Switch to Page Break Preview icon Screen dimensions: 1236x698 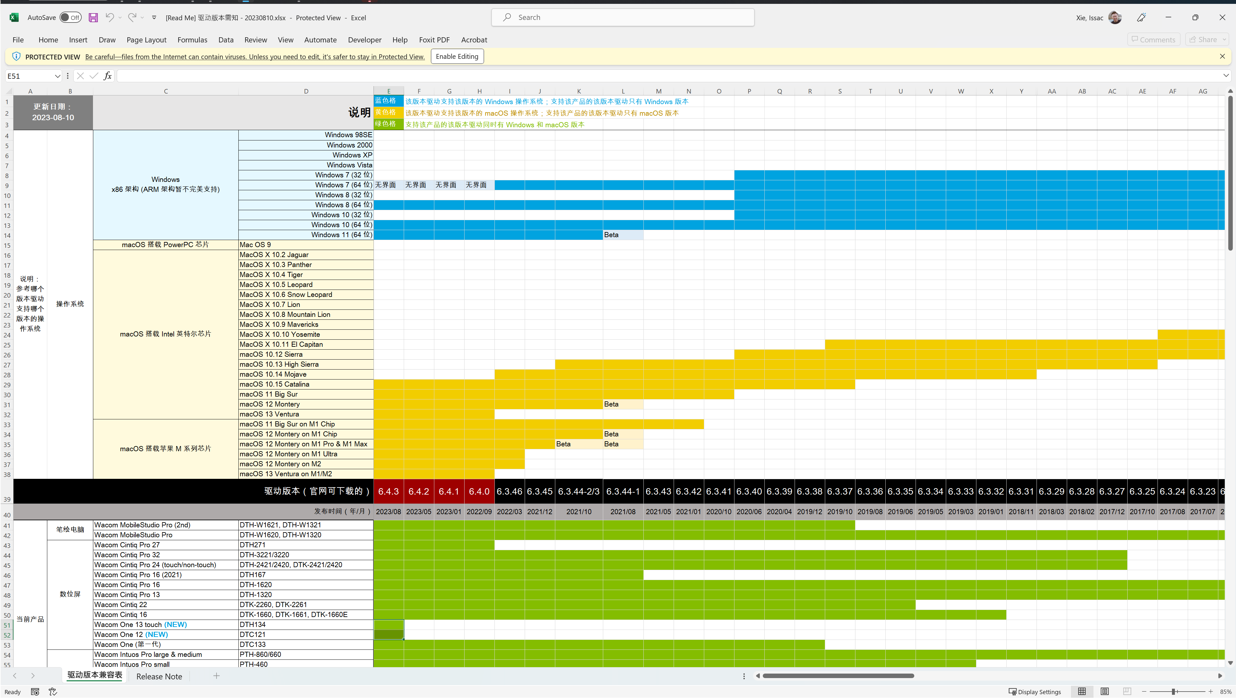[x=1127, y=691]
